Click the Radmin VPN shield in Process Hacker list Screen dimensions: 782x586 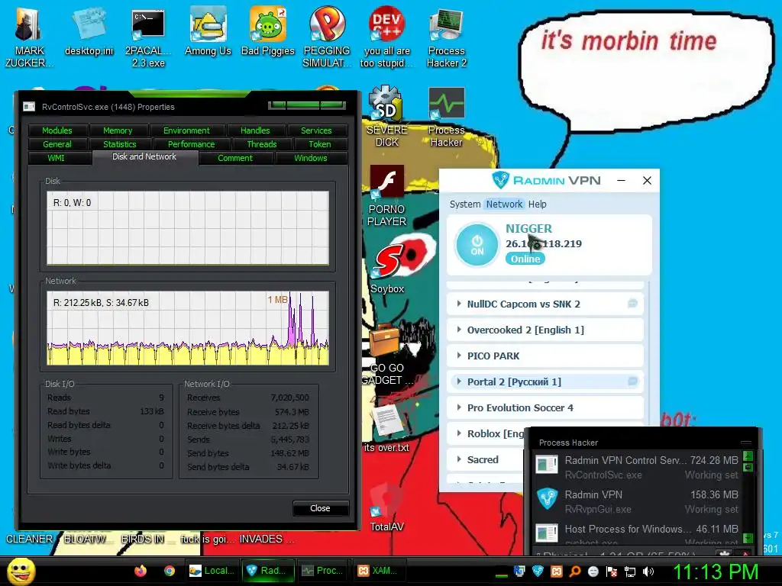[547, 499]
